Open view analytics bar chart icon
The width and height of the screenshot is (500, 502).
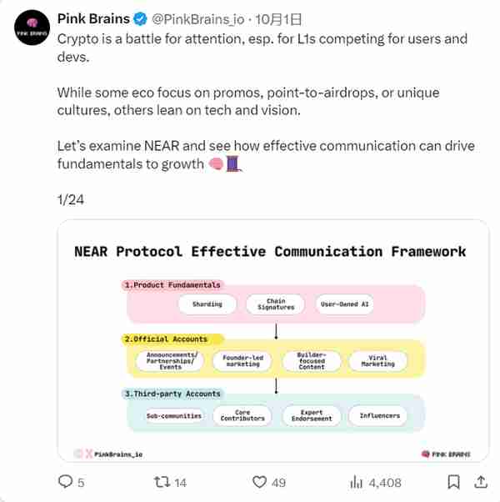[356, 482]
